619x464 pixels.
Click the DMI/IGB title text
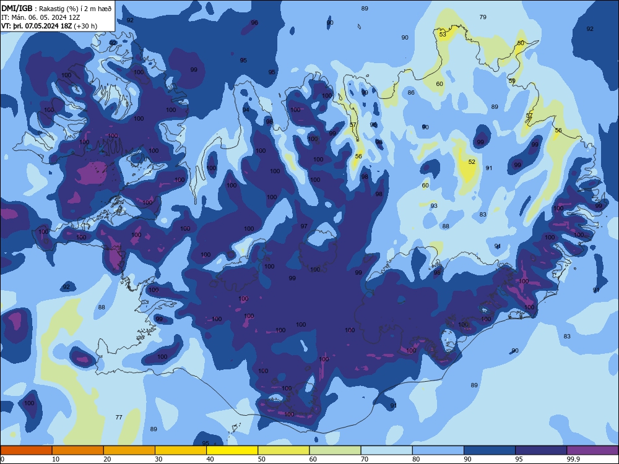coord(17,8)
